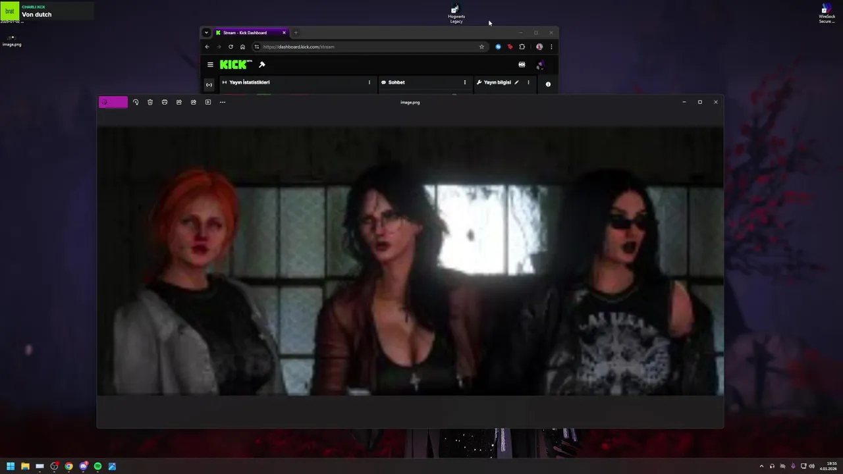Viewport: 843px width, 474px height.
Task: Click the Kick header icon left of avatar
Action: pos(522,65)
